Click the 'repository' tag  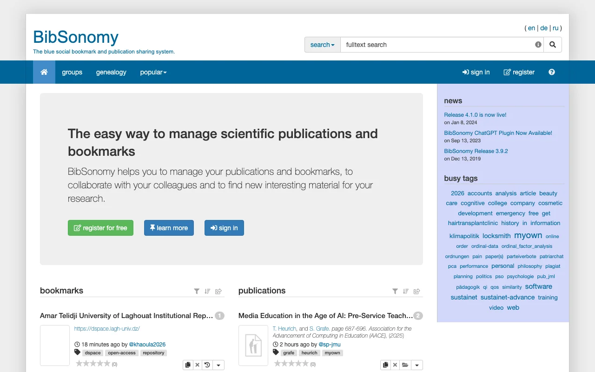154,353
